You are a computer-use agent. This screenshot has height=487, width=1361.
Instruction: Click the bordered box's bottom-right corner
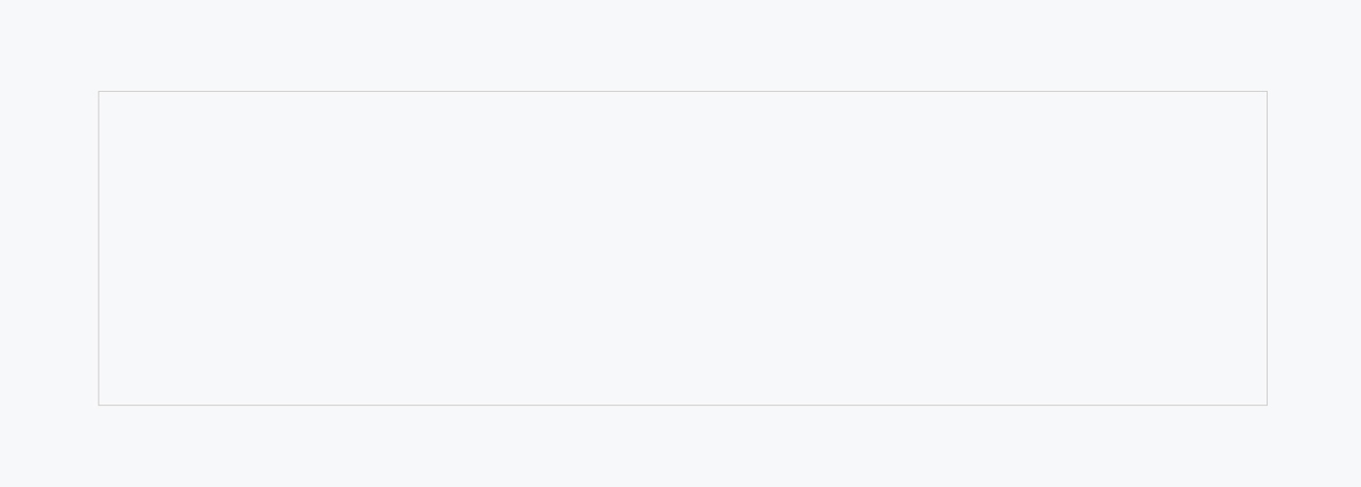coord(1267,405)
